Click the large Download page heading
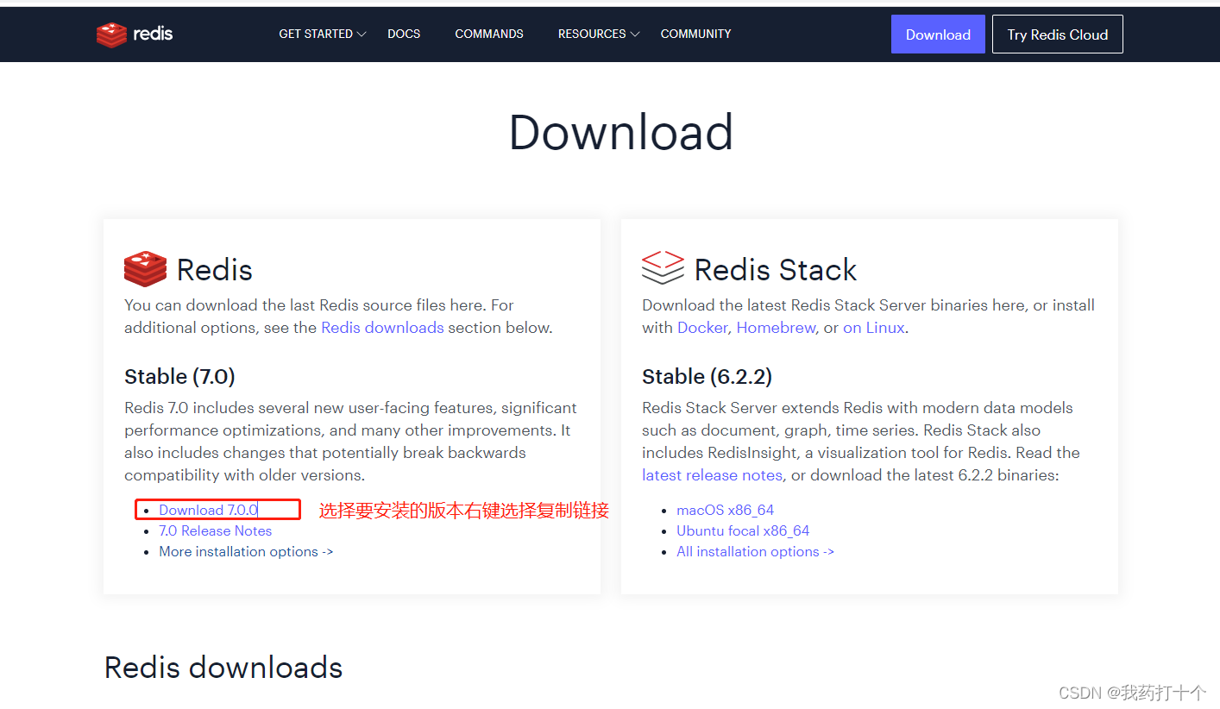This screenshot has width=1220, height=709. (621, 133)
